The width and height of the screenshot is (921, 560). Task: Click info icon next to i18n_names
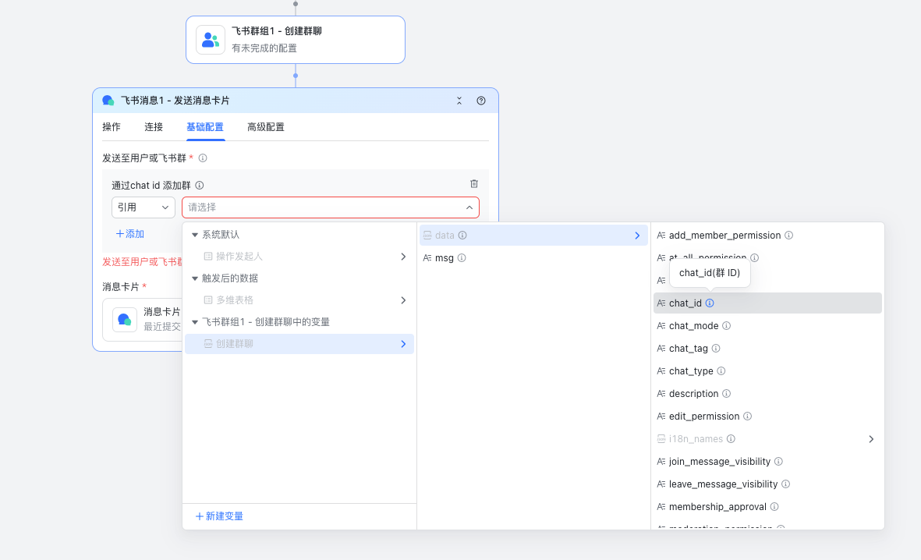click(x=731, y=439)
